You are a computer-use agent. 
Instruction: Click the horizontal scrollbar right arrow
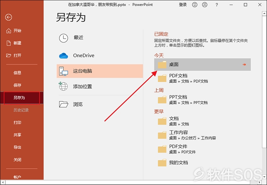tap(259, 182)
